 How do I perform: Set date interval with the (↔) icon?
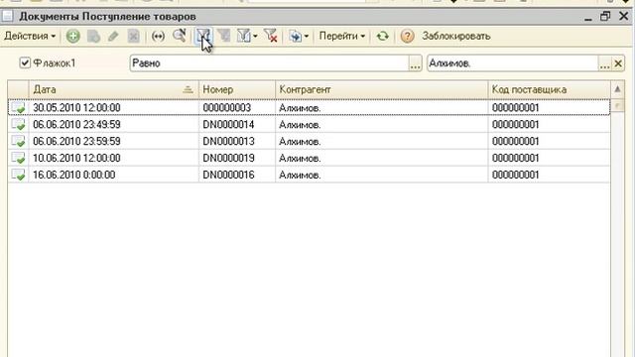click(158, 37)
